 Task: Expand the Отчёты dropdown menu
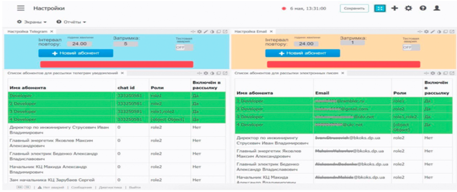[x=71, y=22]
